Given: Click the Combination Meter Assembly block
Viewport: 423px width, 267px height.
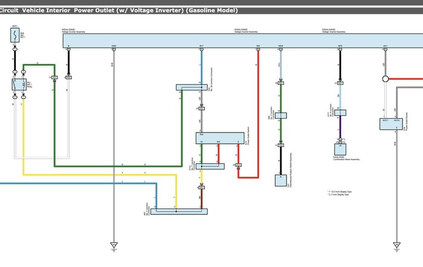Looking at the screenshot, I should (341, 147).
